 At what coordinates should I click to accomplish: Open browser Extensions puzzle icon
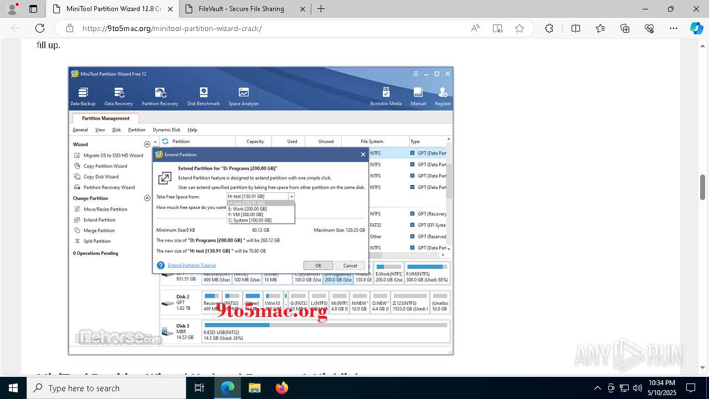[549, 28]
